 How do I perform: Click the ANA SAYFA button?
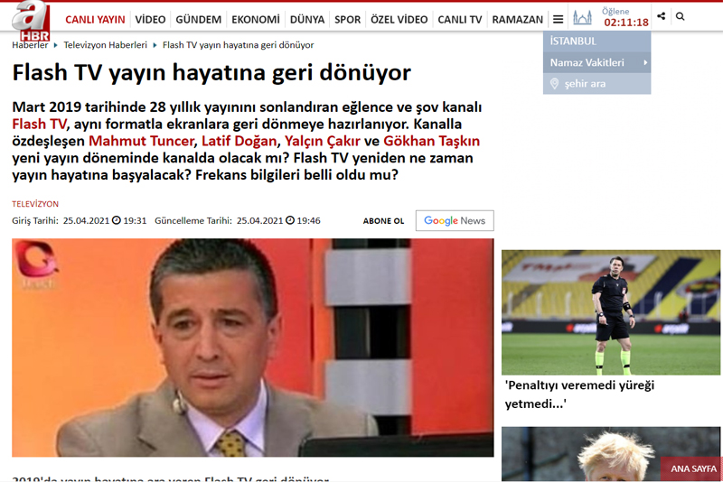(693, 468)
